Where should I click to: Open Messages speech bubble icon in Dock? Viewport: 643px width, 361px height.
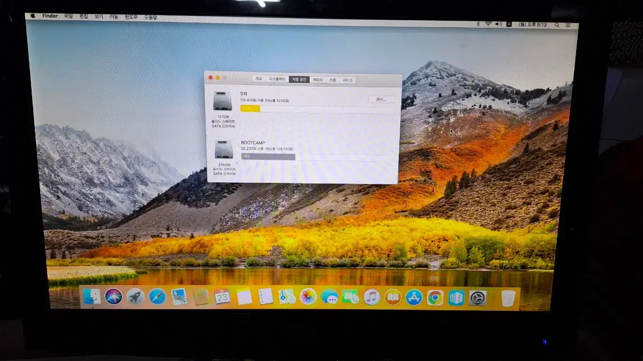(x=330, y=296)
